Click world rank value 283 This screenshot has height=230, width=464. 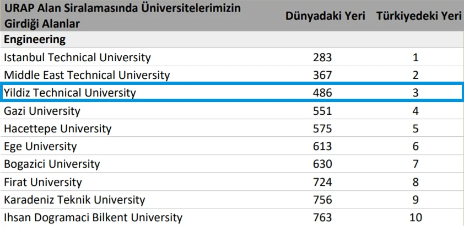[x=322, y=57]
